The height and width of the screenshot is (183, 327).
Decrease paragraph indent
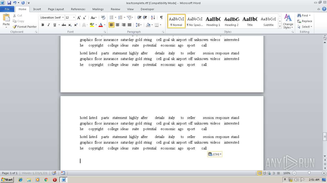point(139,18)
